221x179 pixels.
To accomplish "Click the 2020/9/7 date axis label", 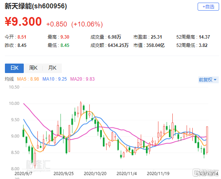I will (x=23, y=174).
